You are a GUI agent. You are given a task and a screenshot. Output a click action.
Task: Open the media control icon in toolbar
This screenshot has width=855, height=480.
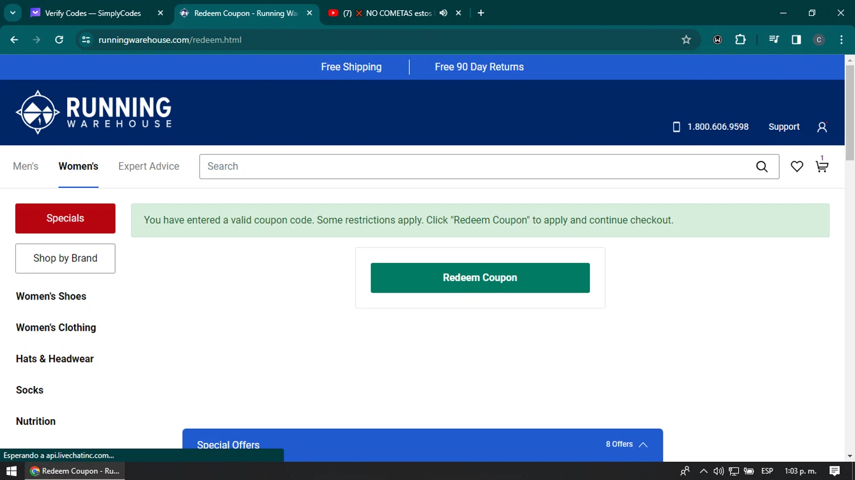pos(773,40)
